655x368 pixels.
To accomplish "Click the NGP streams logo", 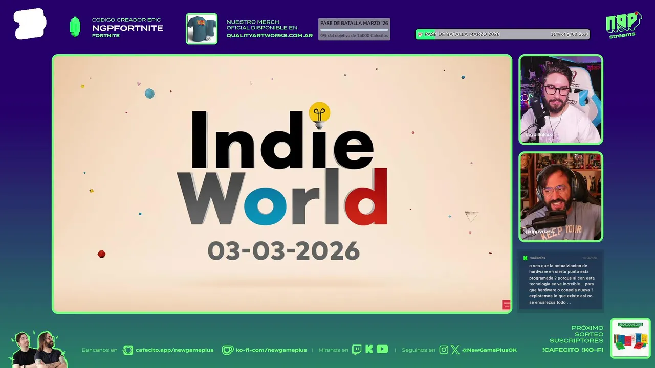I will click(x=623, y=25).
